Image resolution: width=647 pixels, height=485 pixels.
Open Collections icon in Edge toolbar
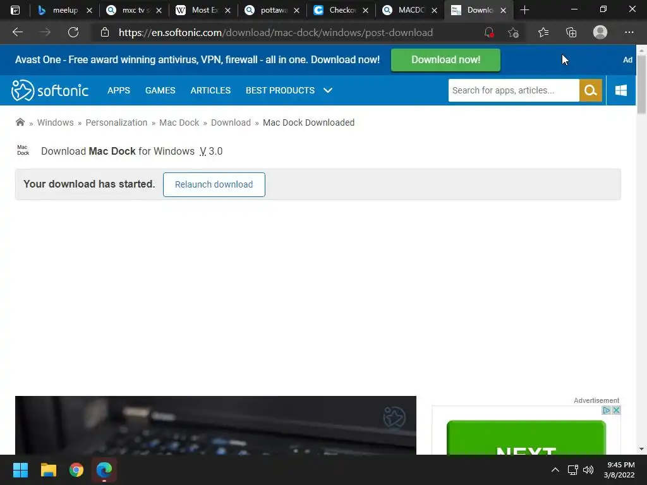point(571,32)
